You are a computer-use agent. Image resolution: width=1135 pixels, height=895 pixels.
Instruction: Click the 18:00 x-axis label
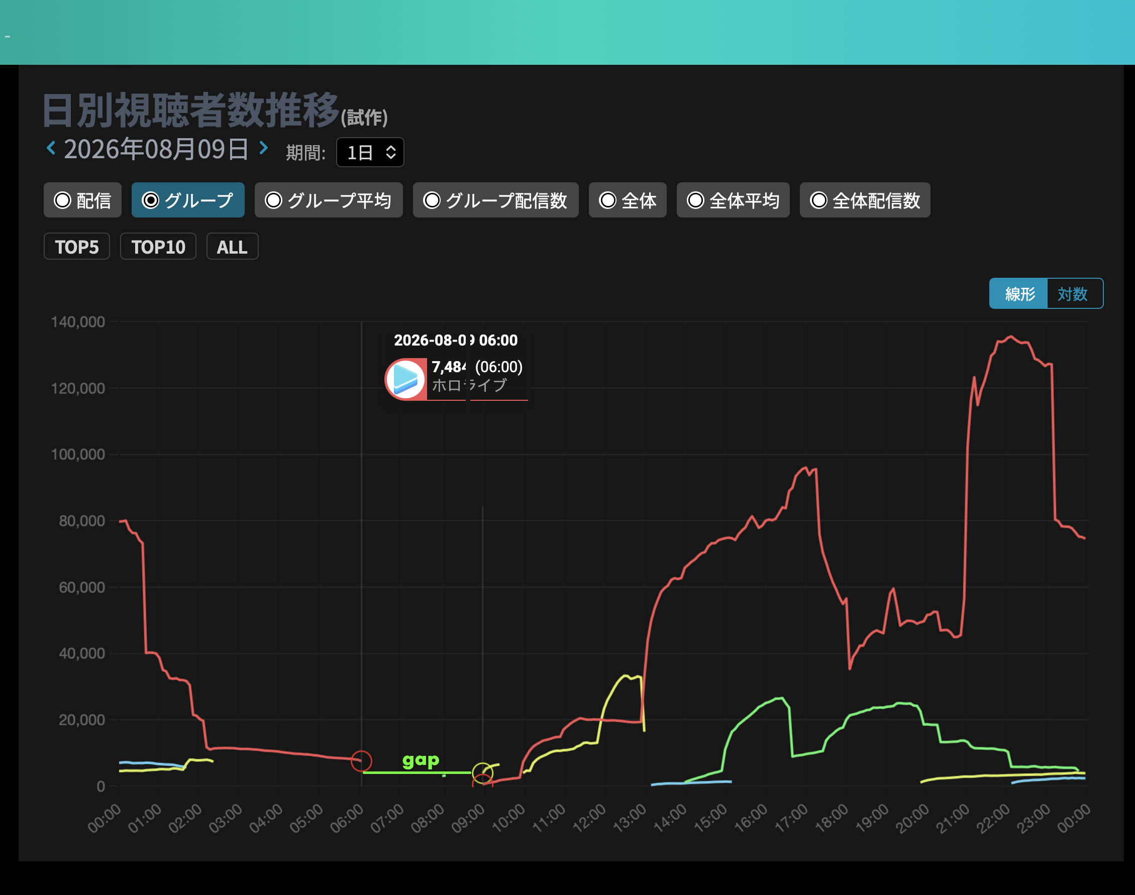[832, 818]
